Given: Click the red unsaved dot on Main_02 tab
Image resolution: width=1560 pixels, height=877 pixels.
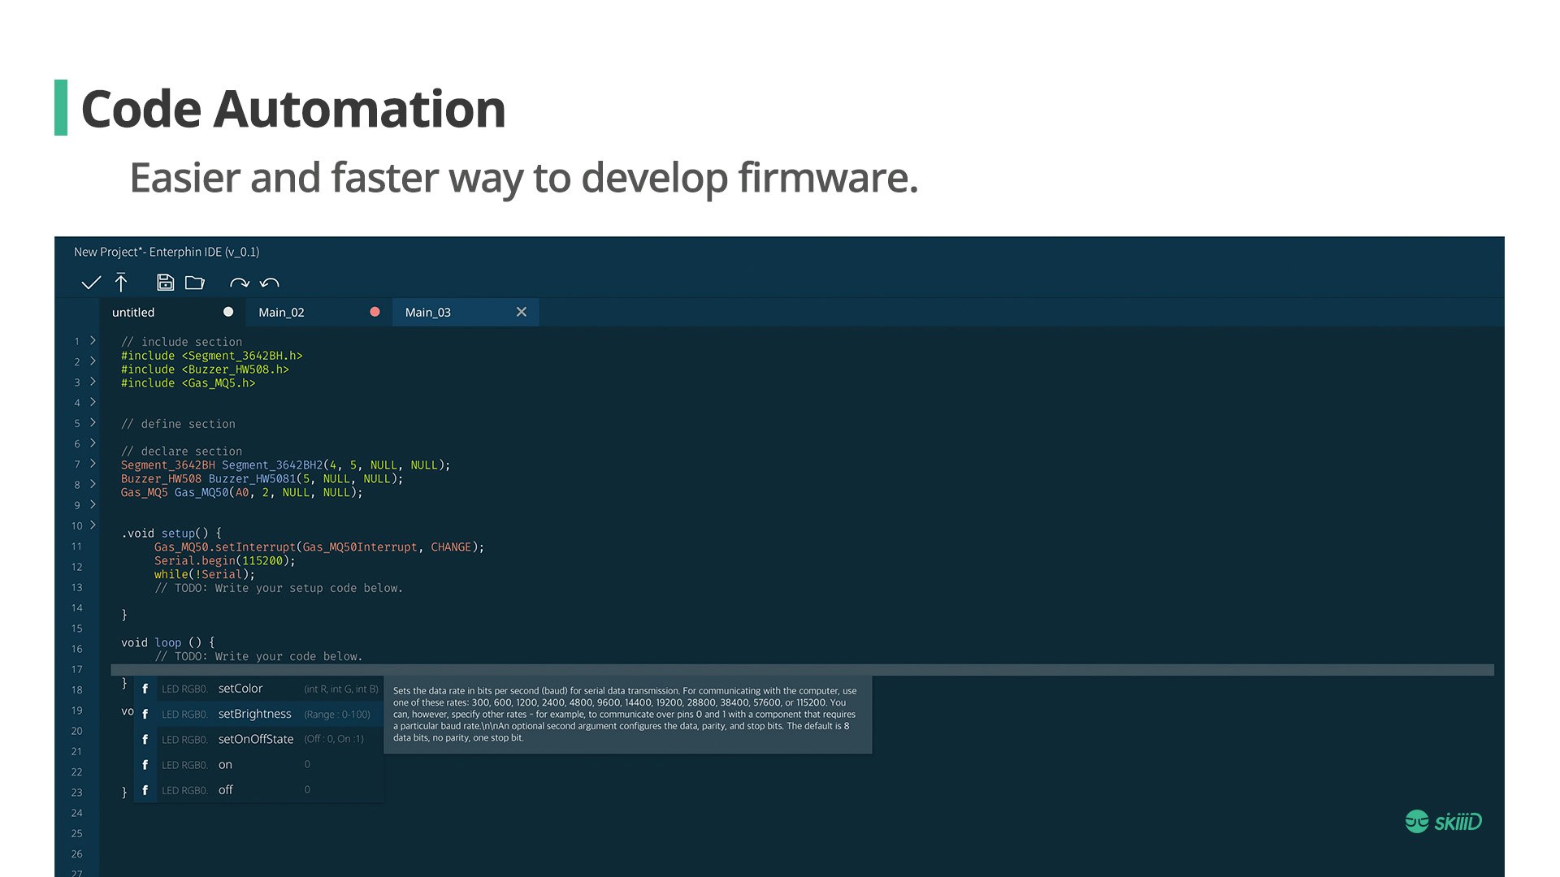Looking at the screenshot, I should (375, 312).
